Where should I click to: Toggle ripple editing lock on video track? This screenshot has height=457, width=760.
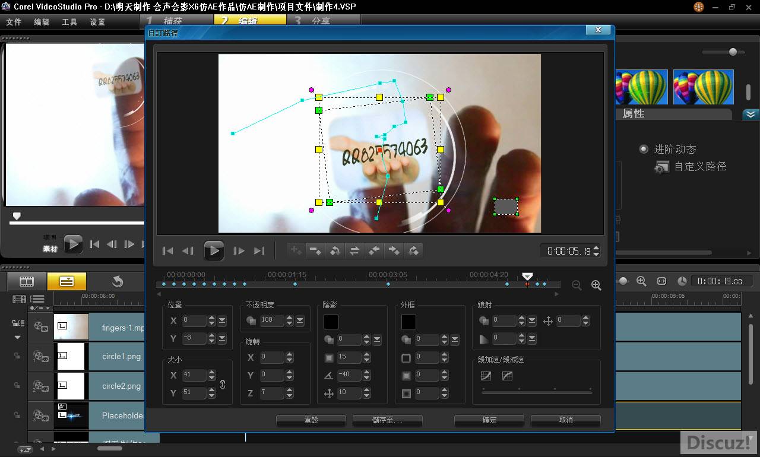18,323
